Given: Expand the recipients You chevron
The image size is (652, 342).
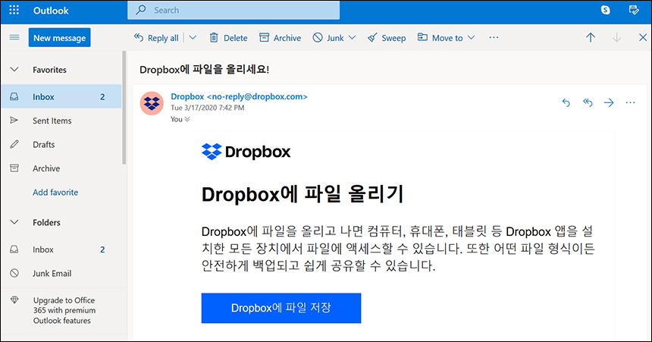Looking at the screenshot, I should click(x=187, y=119).
